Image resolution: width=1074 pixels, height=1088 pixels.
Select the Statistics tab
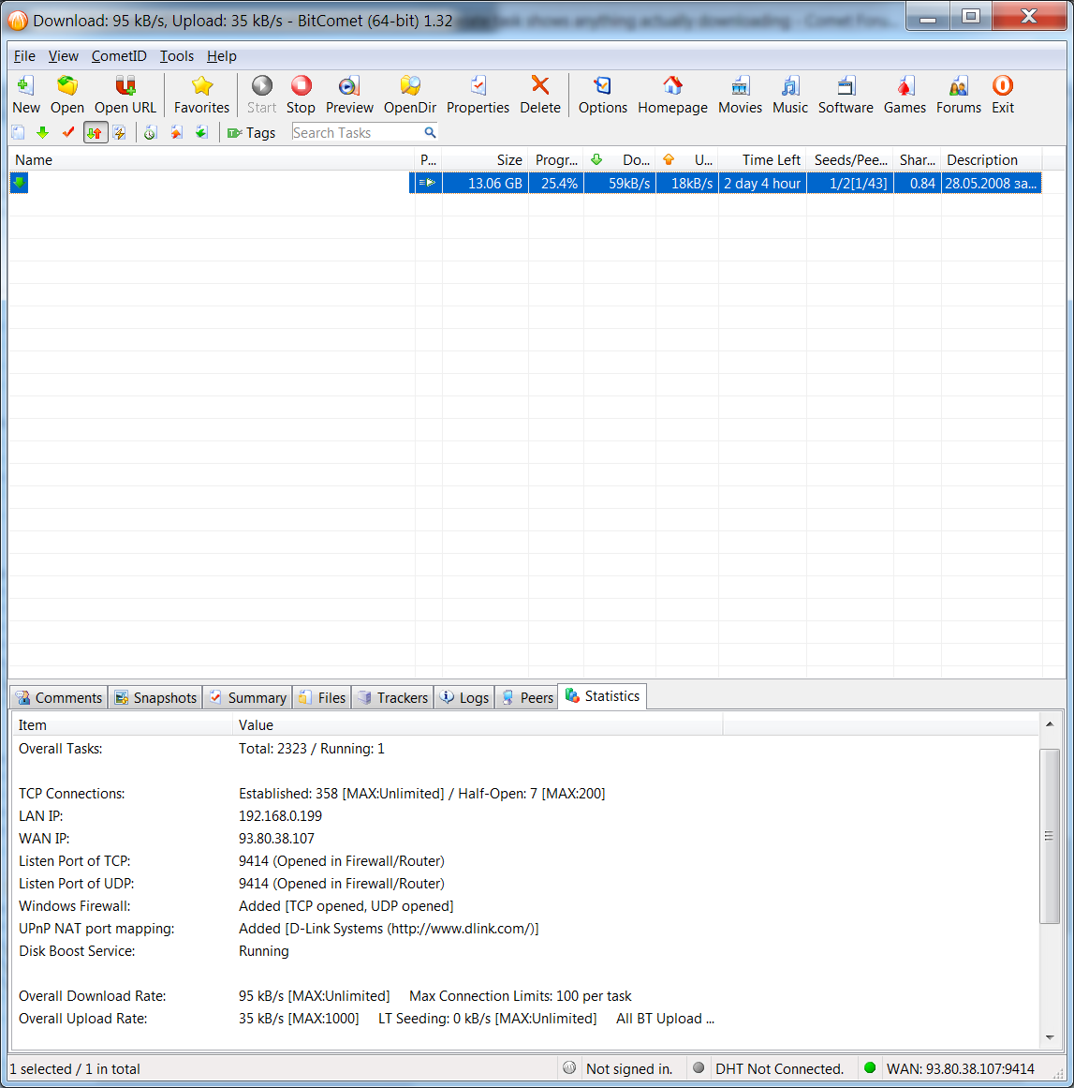(602, 696)
